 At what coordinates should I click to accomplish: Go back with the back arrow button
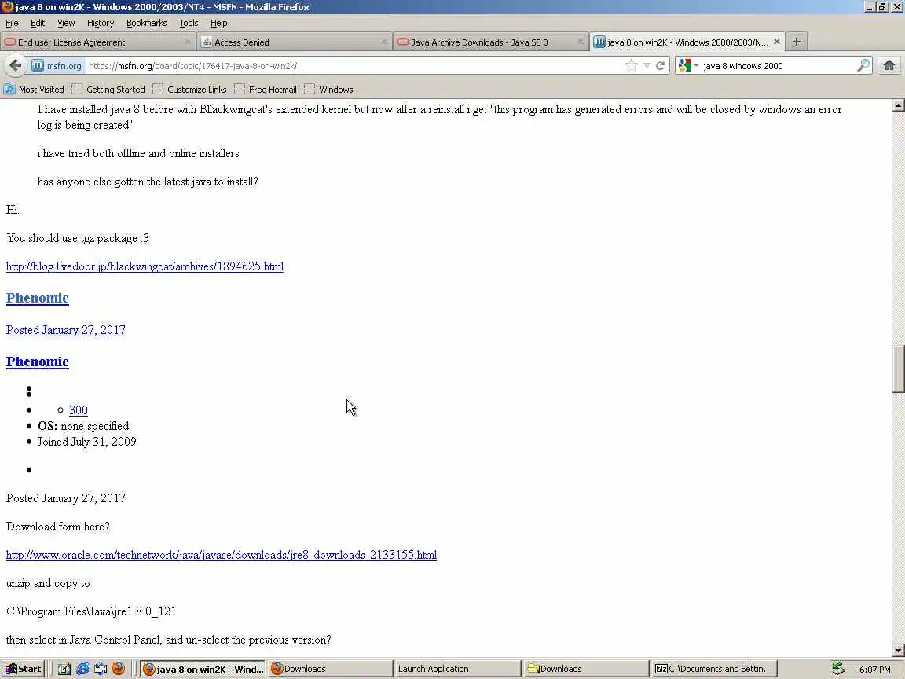click(16, 66)
